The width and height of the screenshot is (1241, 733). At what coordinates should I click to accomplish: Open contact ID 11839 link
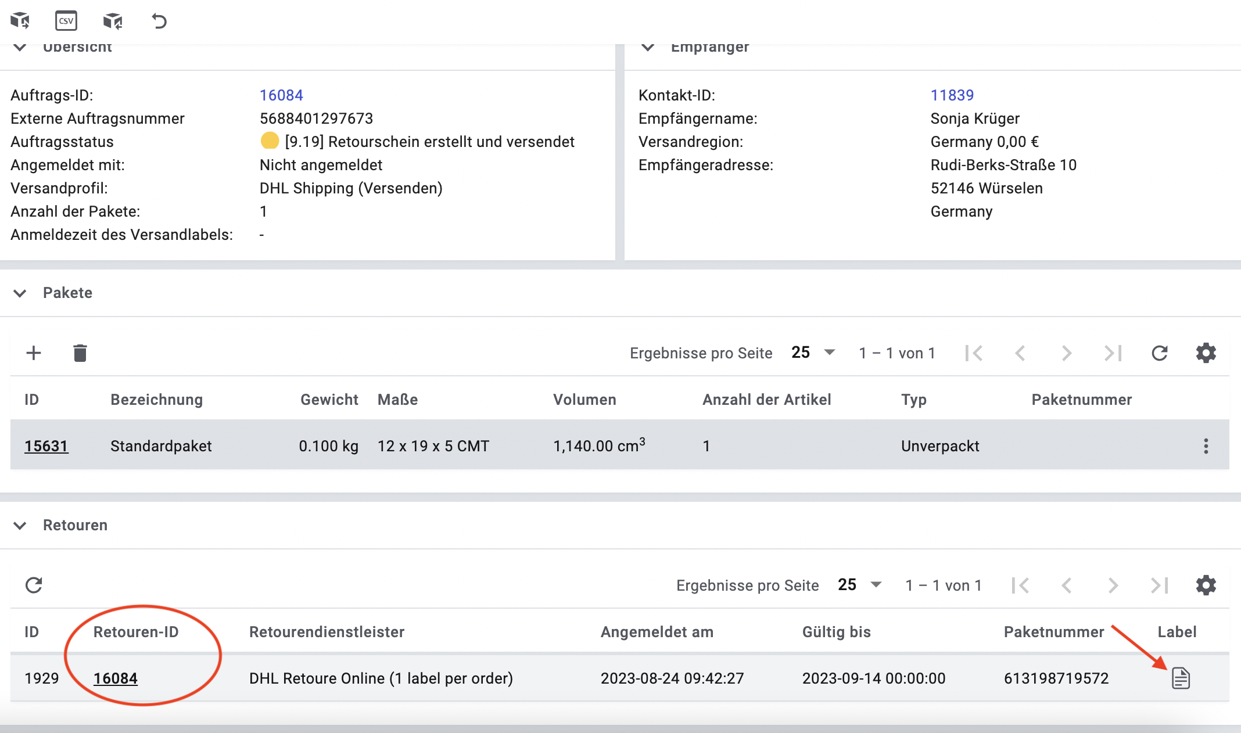point(952,95)
